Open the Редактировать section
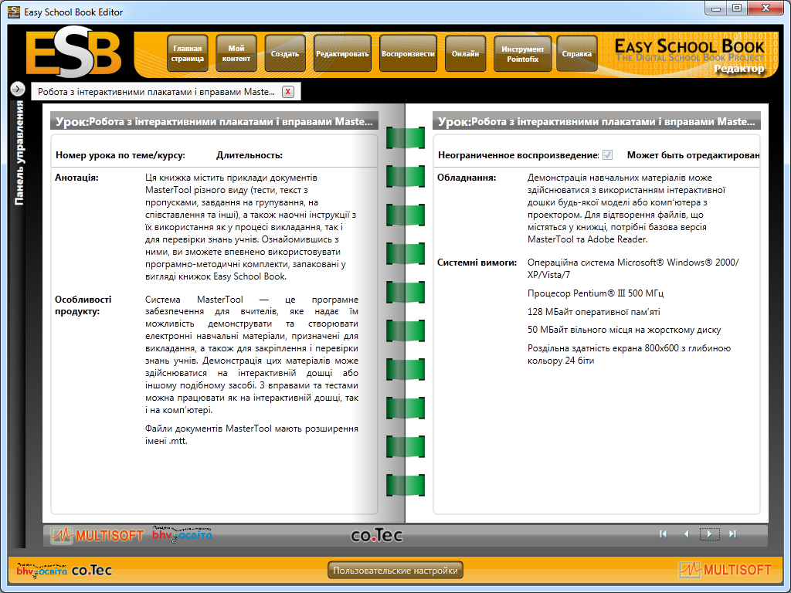Image resolution: width=791 pixels, height=593 pixels. [x=342, y=53]
